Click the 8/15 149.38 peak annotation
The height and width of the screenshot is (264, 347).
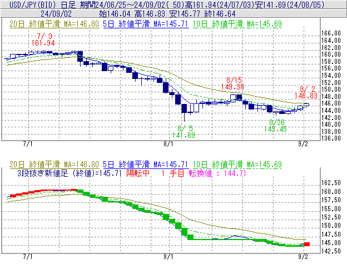[x=232, y=83]
